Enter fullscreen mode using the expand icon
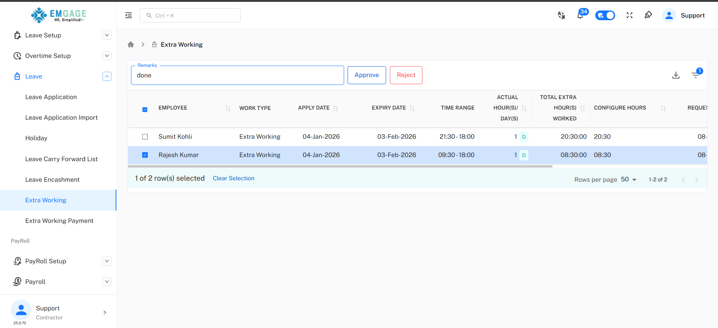 (x=629, y=15)
